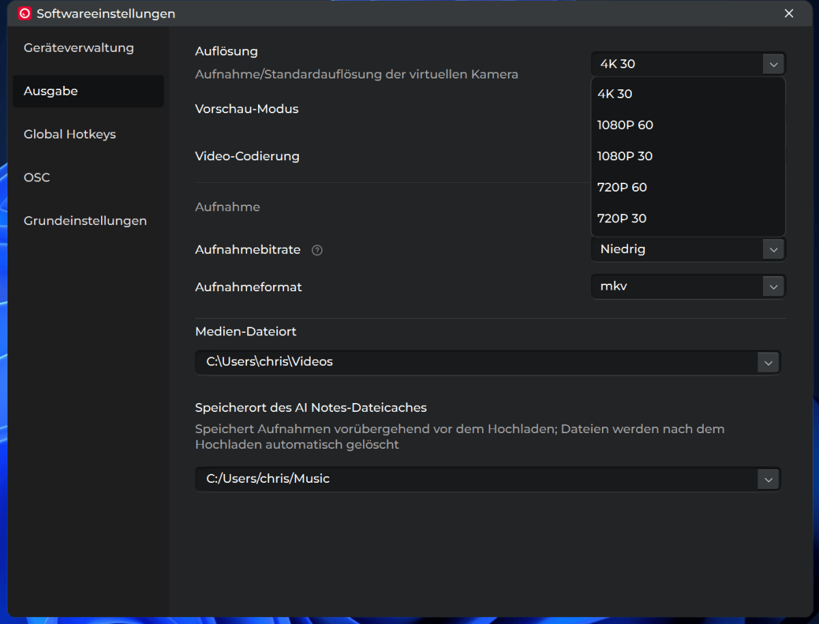
Task: Switch to Global Hotkeys section
Action: coord(88,134)
